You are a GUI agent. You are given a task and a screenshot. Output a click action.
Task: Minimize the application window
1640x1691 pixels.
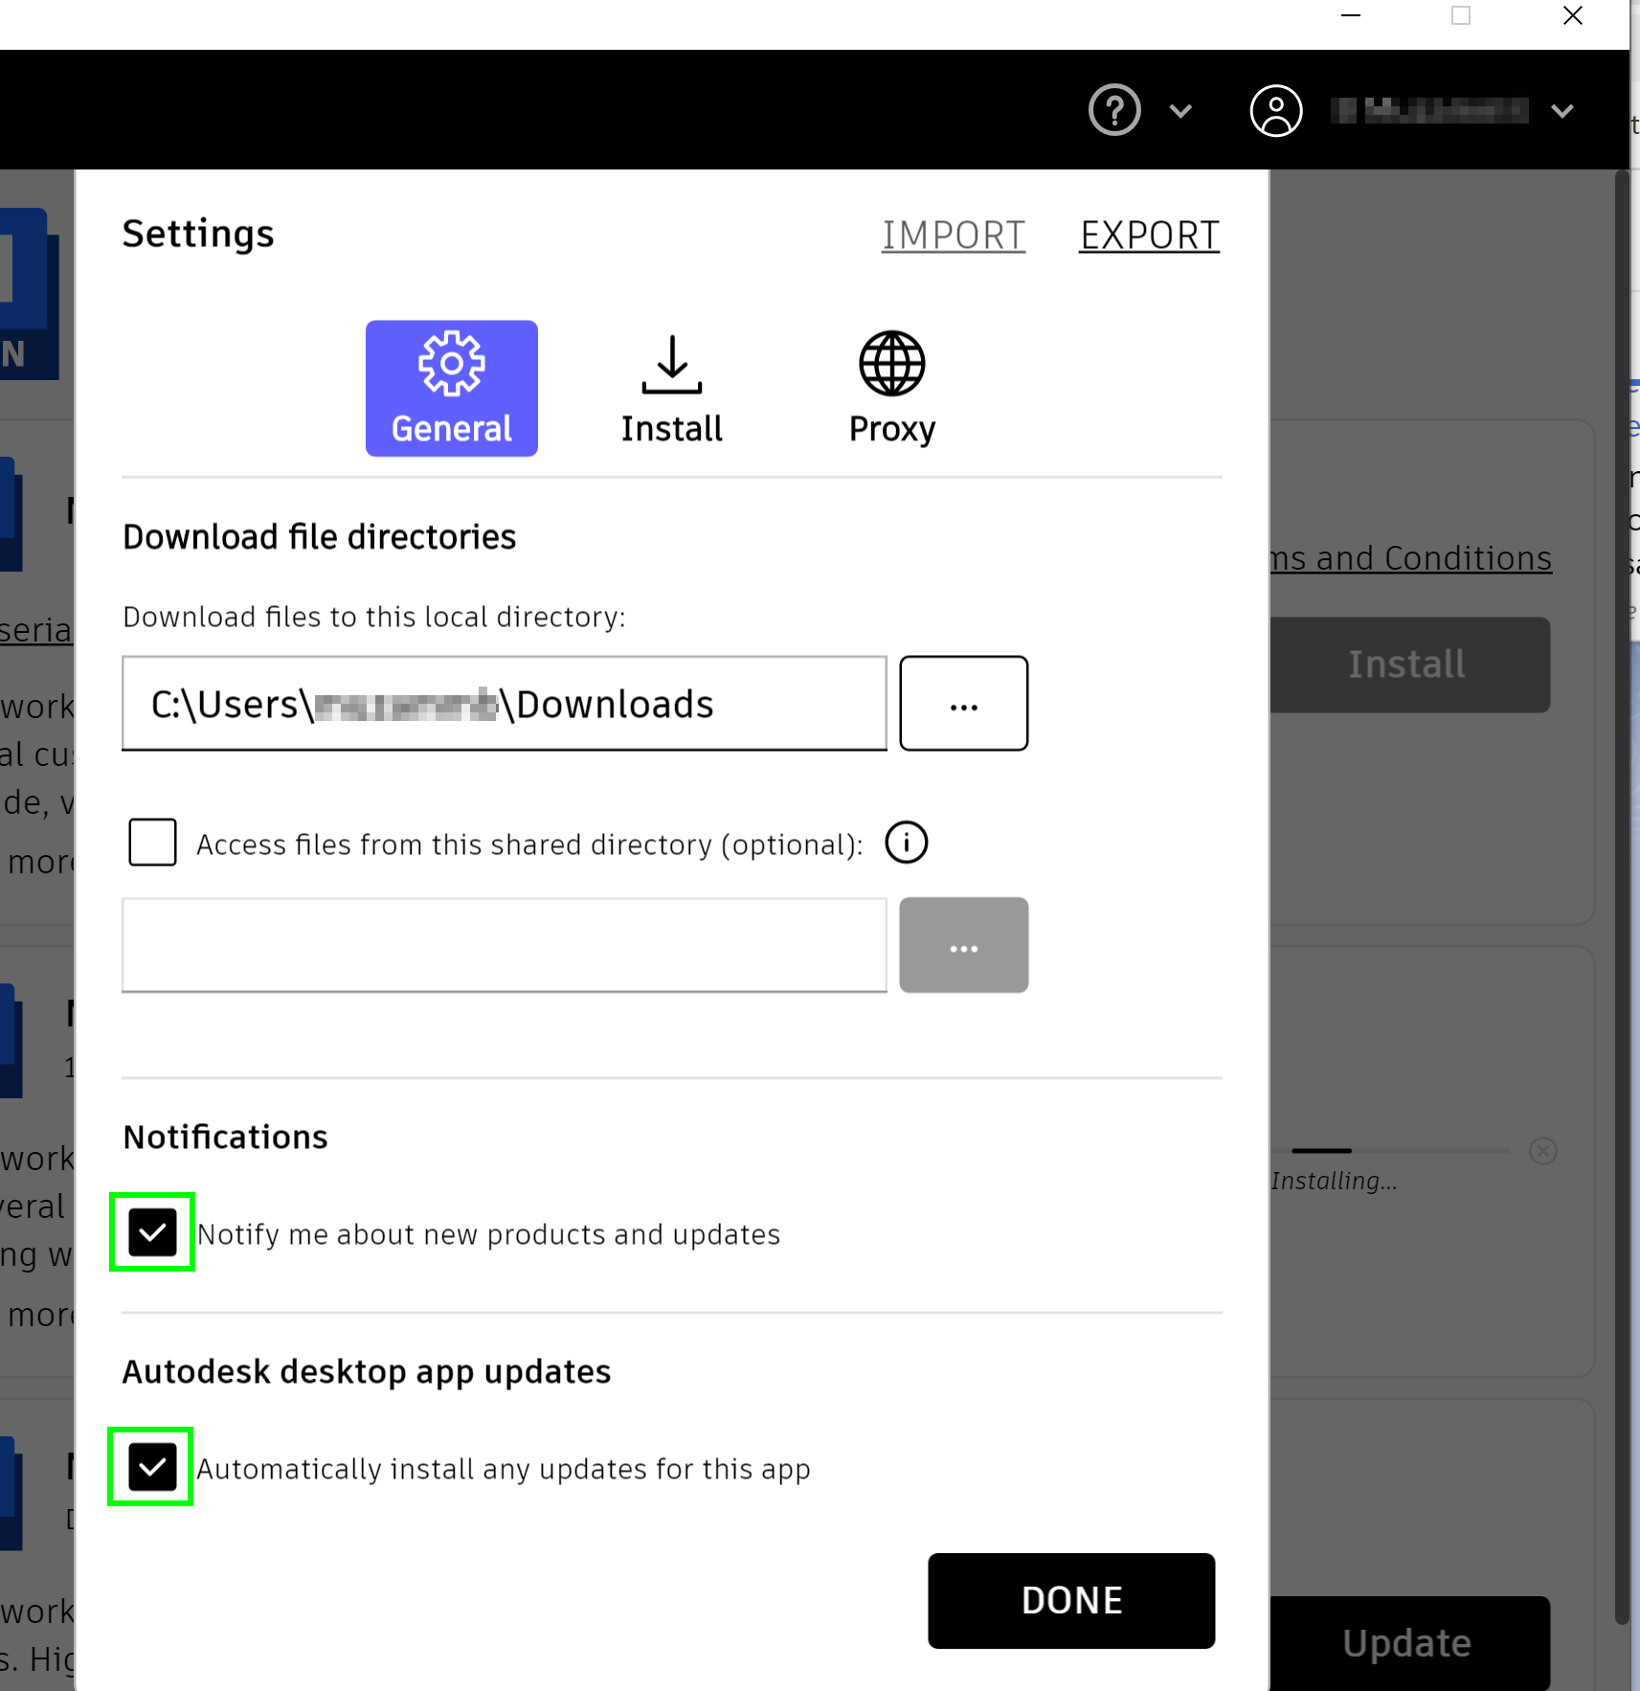click(1351, 16)
